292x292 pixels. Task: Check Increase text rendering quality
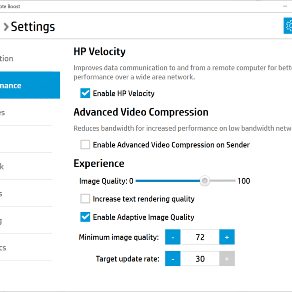[85, 199]
